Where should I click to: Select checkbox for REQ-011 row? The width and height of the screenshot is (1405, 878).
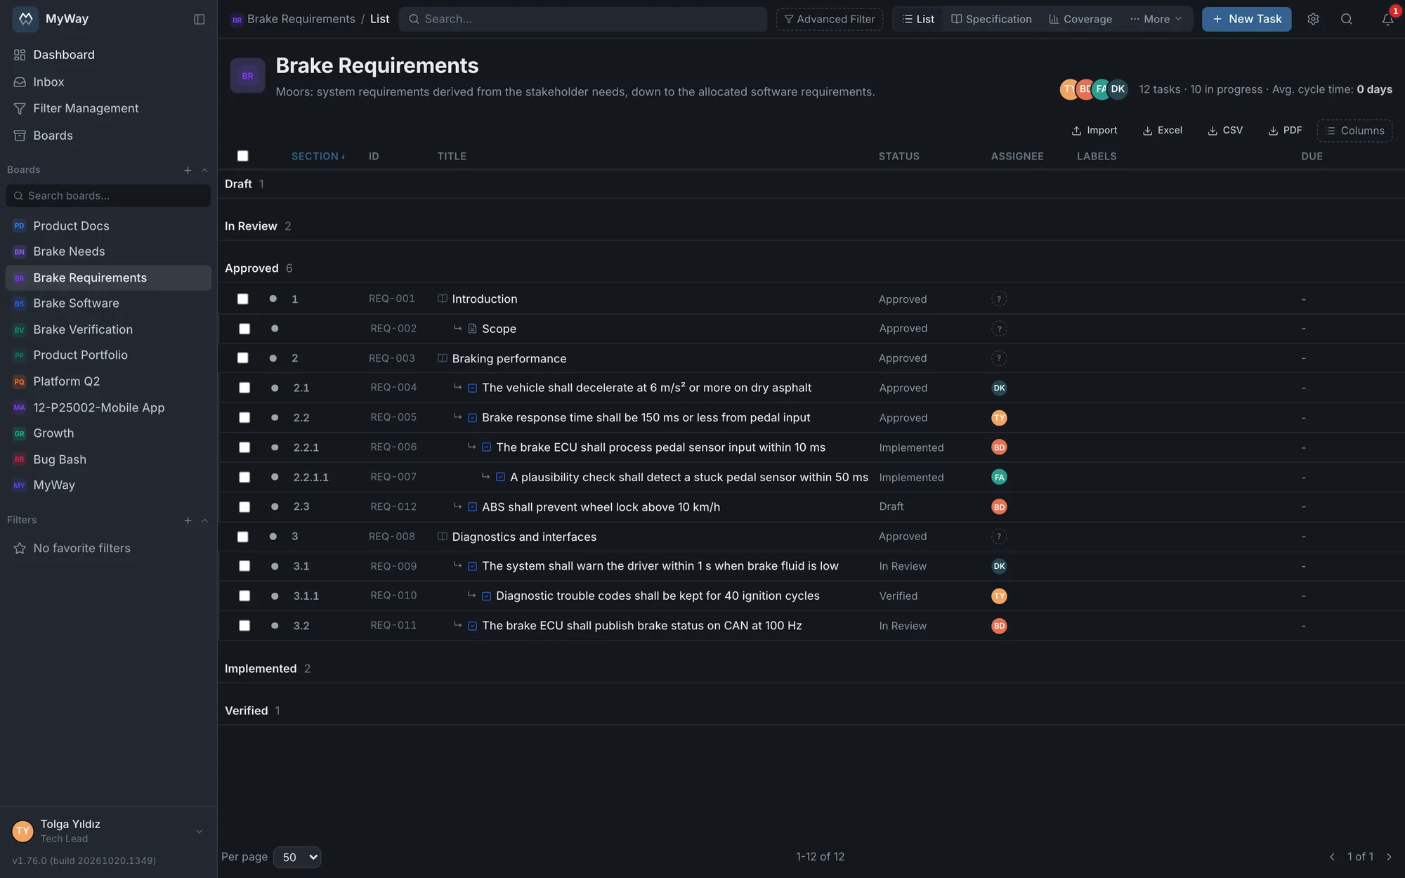244,626
